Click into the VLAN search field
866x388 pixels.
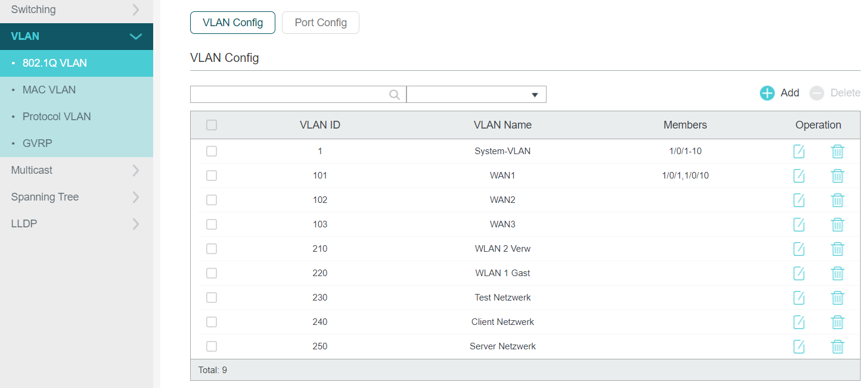[289, 95]
